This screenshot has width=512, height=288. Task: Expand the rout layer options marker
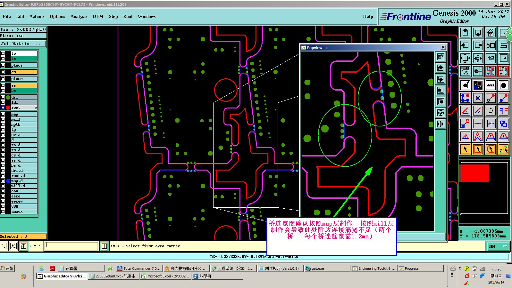click(x=36, y=108)
